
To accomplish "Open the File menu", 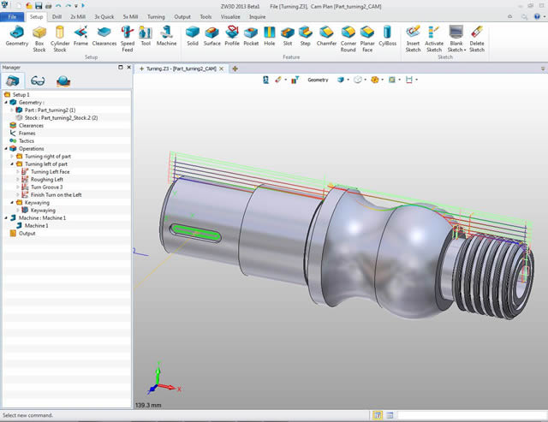I will 13,16.
